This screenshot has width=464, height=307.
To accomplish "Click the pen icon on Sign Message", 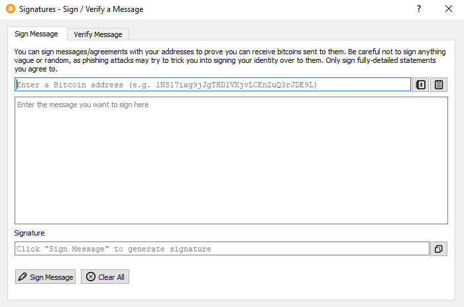I will 23,277.
